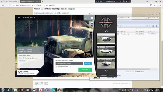
Task: Click the World of Mods logo
Action: (x=106, y=23)
